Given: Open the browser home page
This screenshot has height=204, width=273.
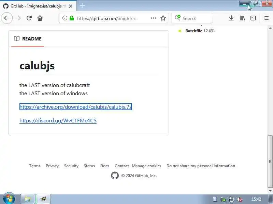Looking at the screenshot, I should click(40, 18).
